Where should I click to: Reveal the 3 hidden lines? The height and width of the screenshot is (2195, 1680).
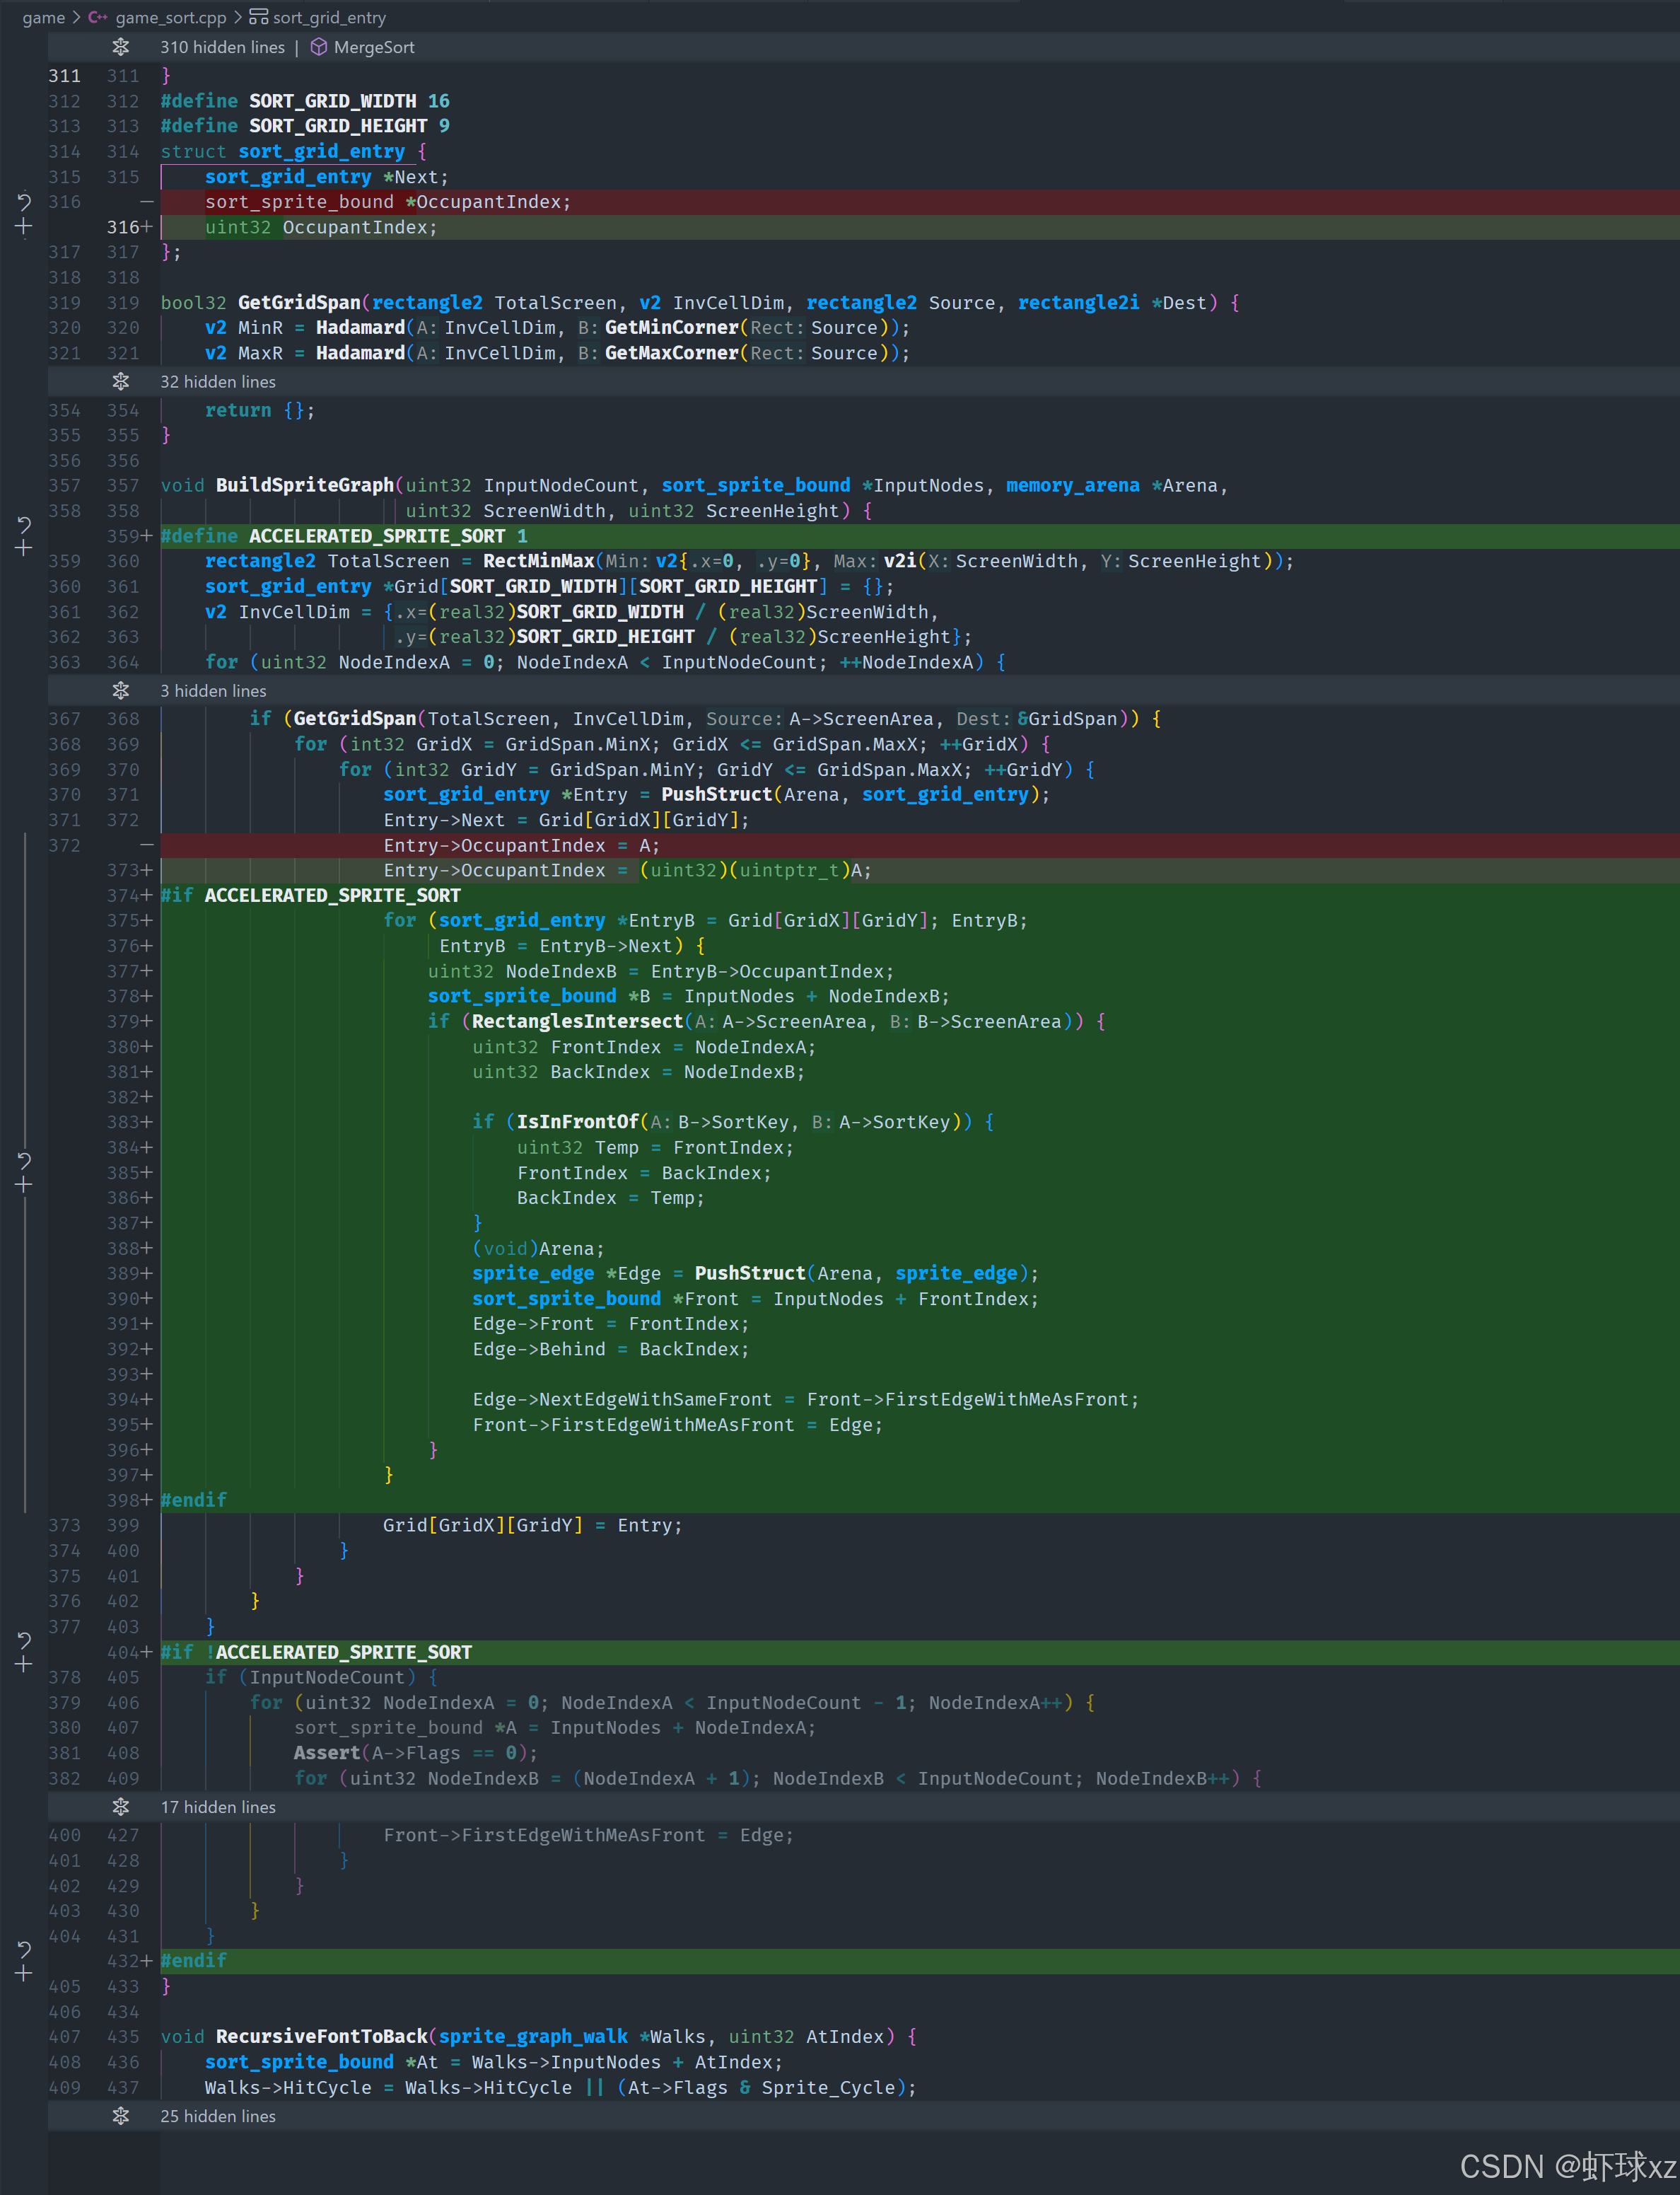click(x=120, y=690)
